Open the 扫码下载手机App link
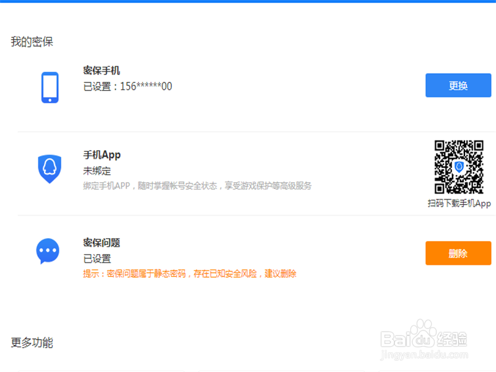Viewport: 496px width, 372px height. click(458, 203)
